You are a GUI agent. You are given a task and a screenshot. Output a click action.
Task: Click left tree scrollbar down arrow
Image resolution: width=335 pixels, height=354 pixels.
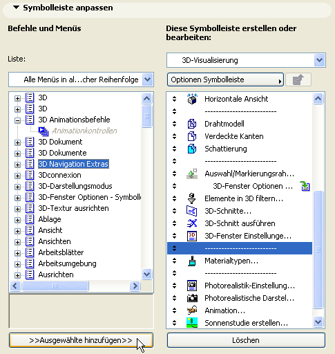point(146,274)
